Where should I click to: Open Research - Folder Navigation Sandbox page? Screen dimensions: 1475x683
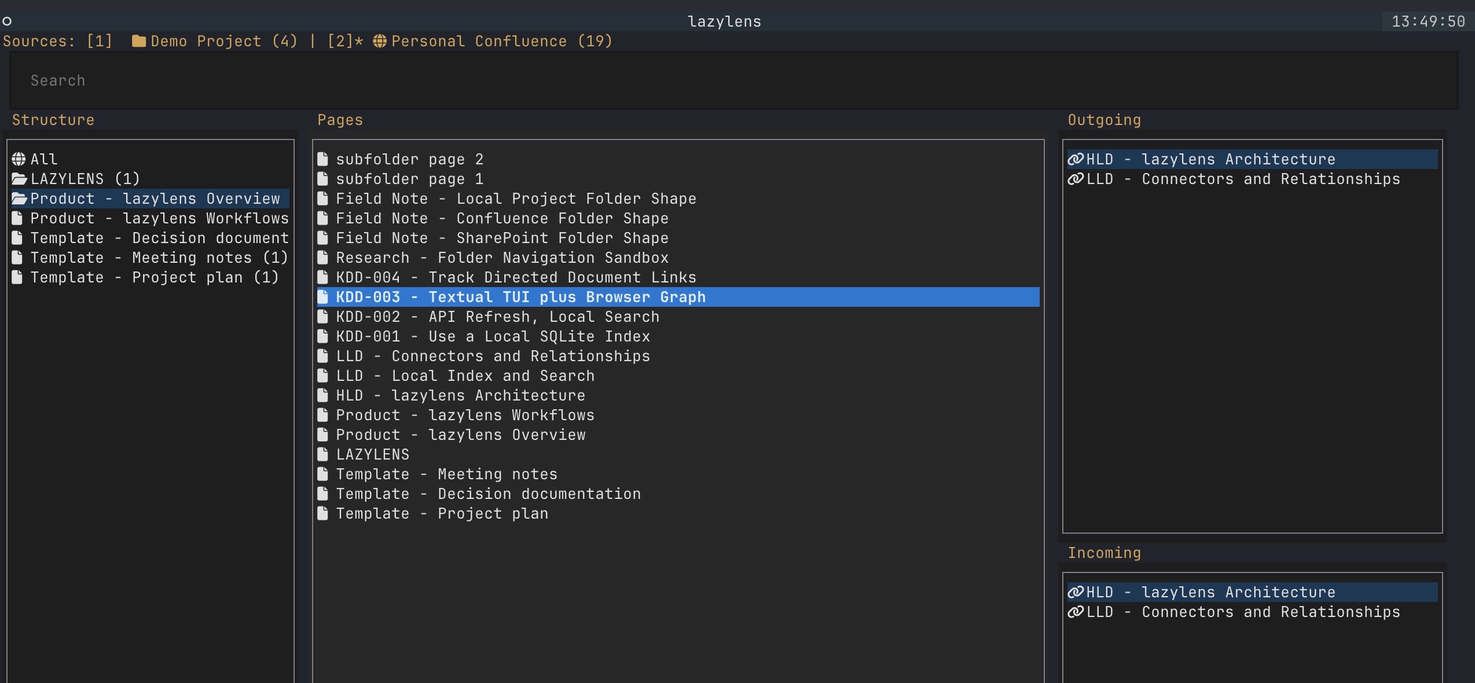(x=678, y=258)
